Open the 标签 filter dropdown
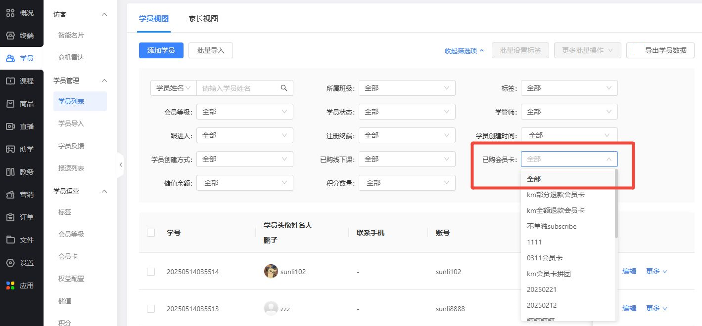 pyautogui.click(x=569, y=88)
